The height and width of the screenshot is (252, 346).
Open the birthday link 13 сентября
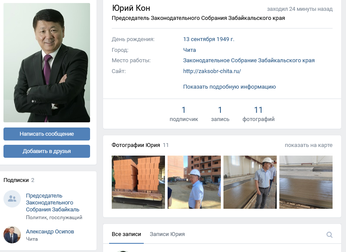click(x=199, y=39)
